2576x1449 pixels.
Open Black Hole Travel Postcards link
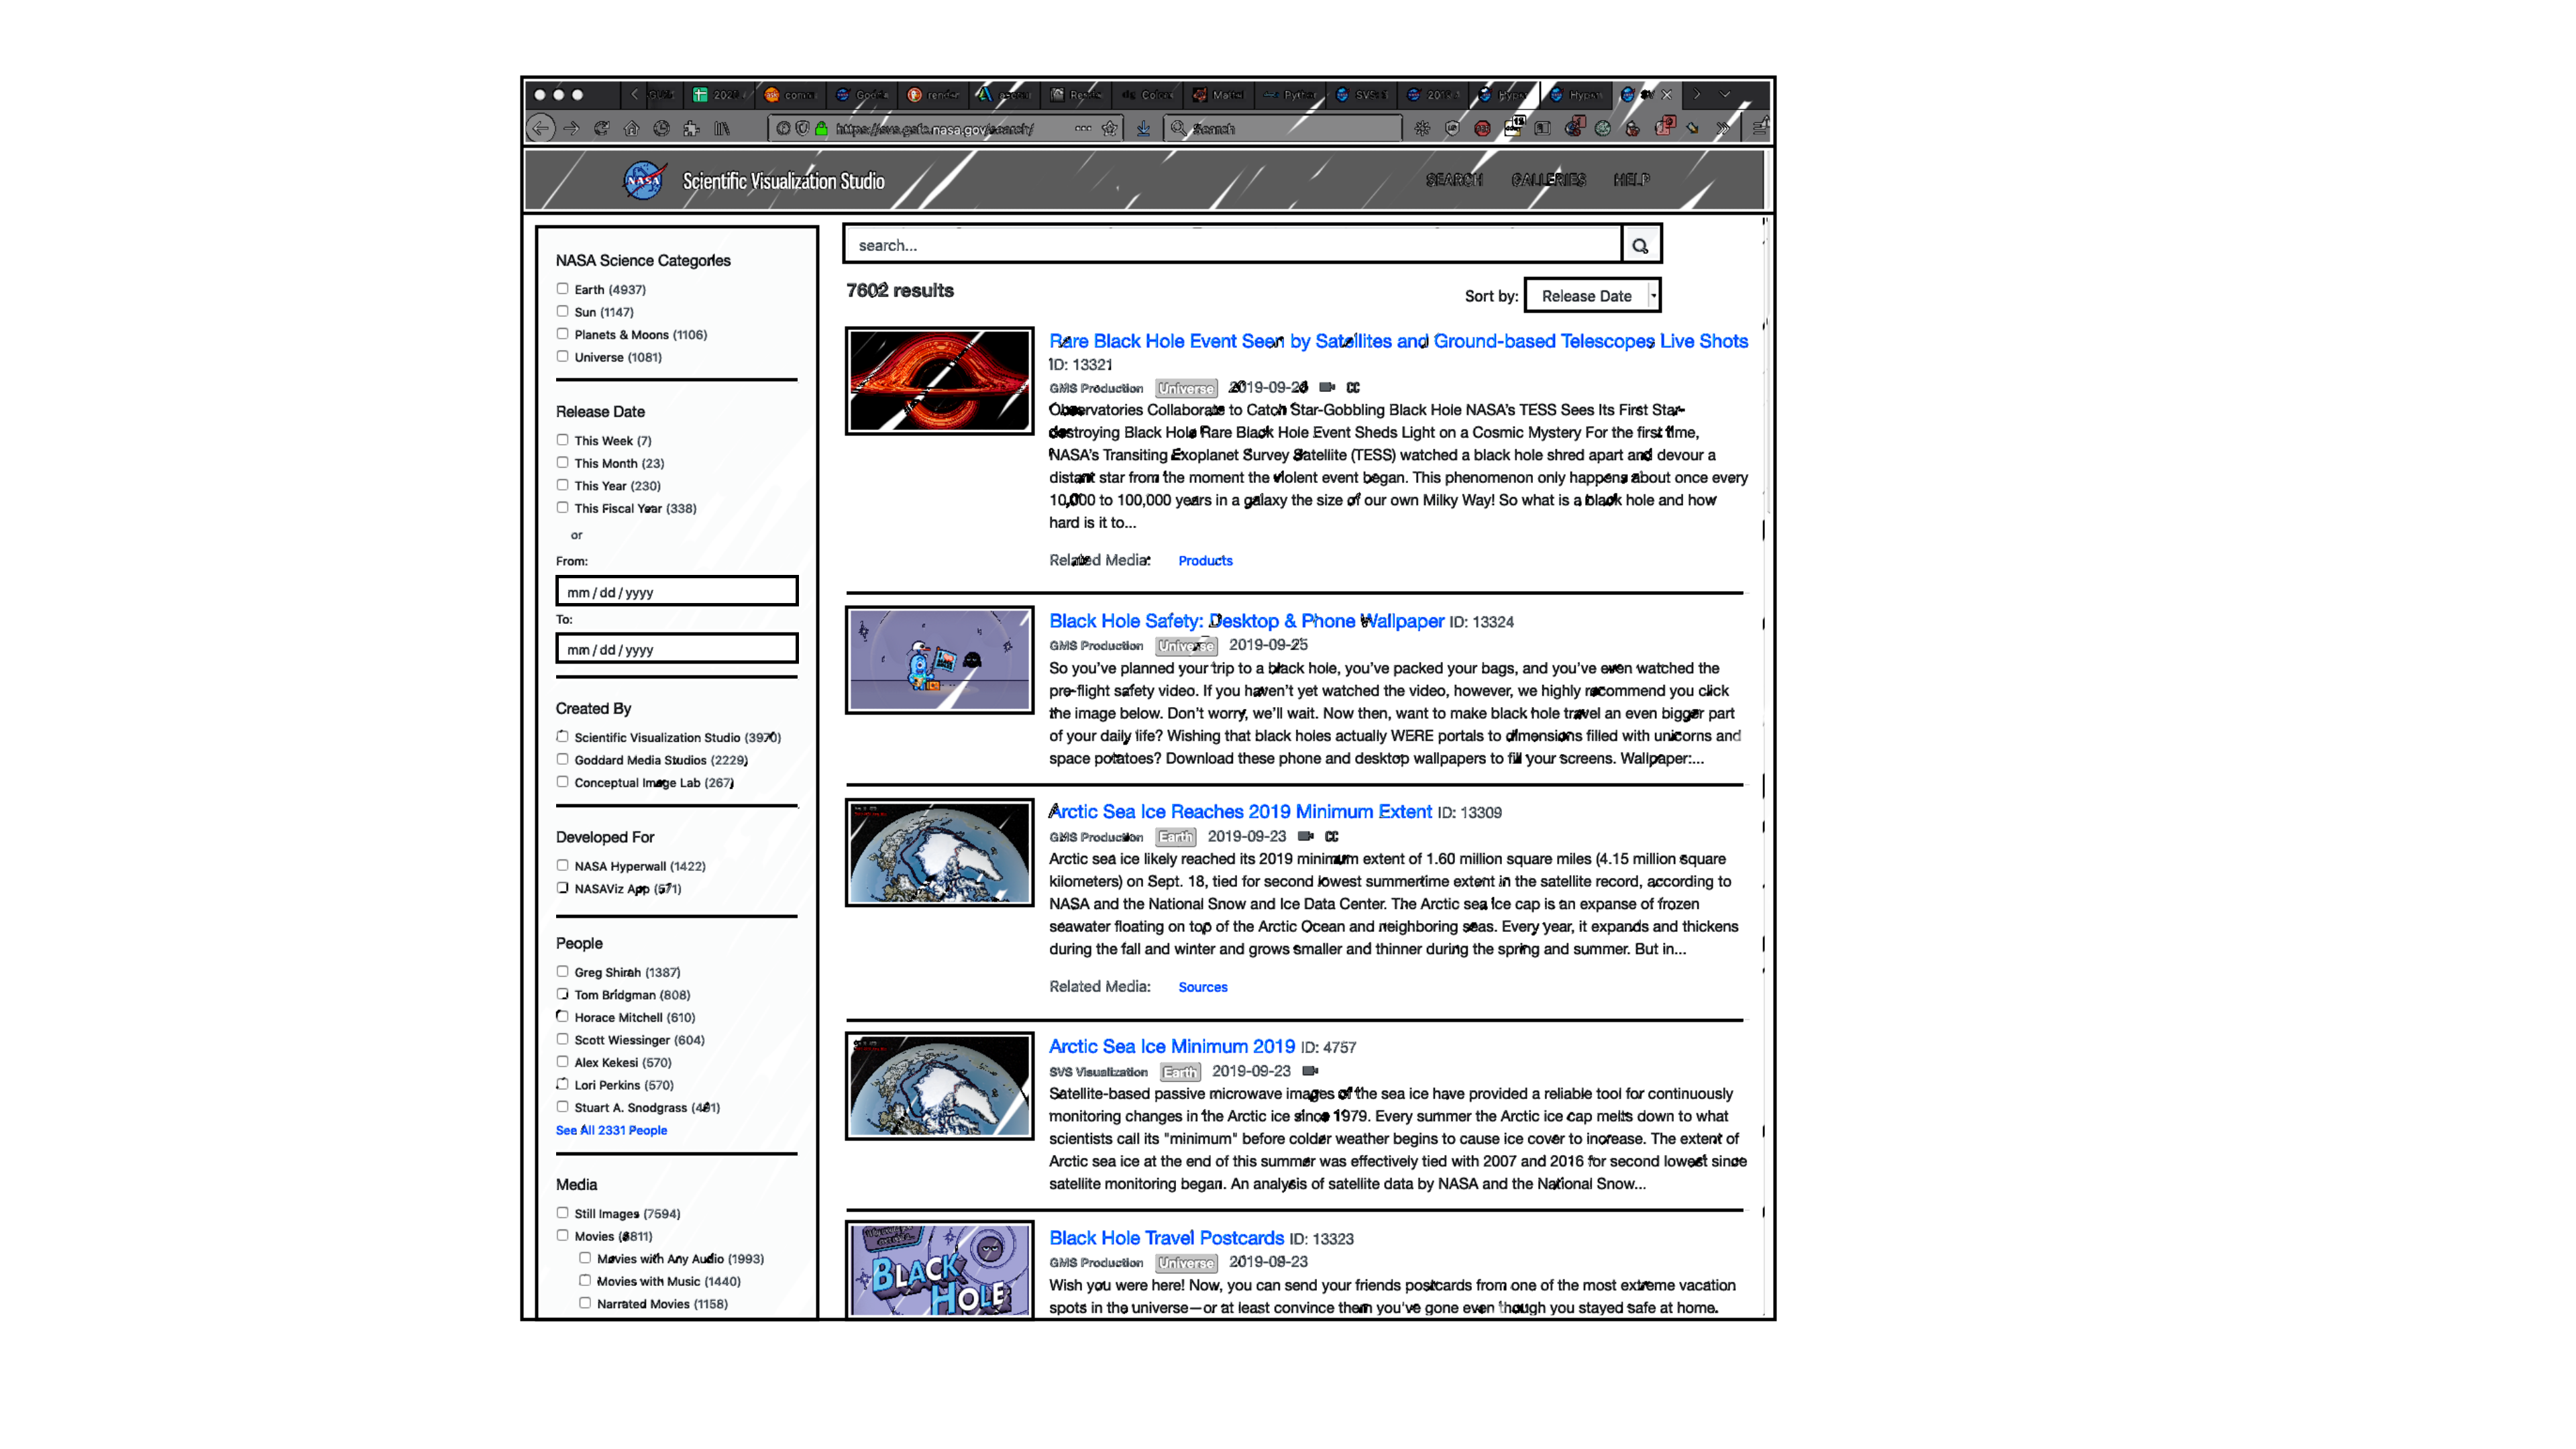click(x=1166, y=1238)
